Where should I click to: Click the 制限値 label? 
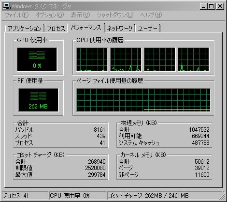click(x=24, y=168)
